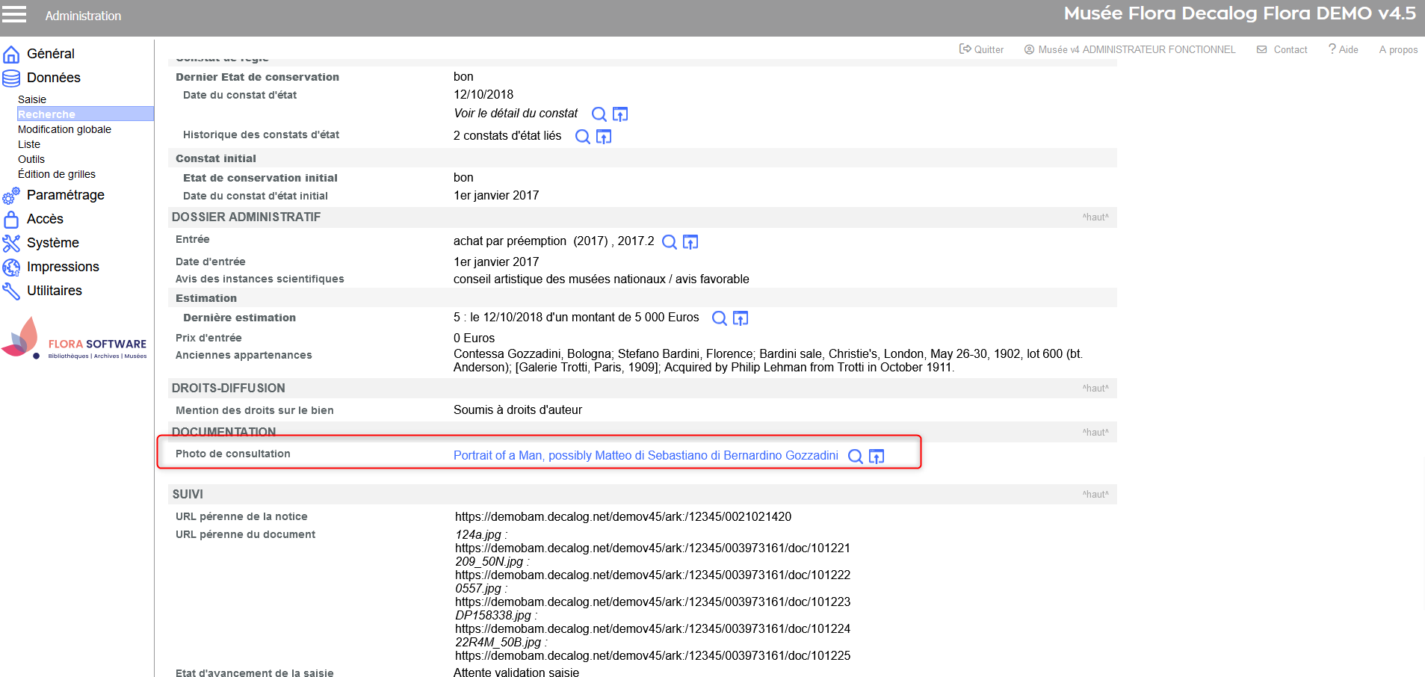Click magnifier icon beside Voir le détail du constat
Image resolution: width=1425 pixels, height=677 pixels.
click(x=599, y=114)
